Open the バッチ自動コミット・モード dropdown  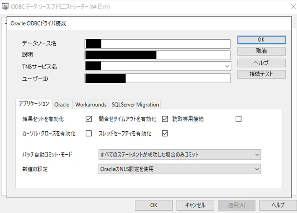180,155
